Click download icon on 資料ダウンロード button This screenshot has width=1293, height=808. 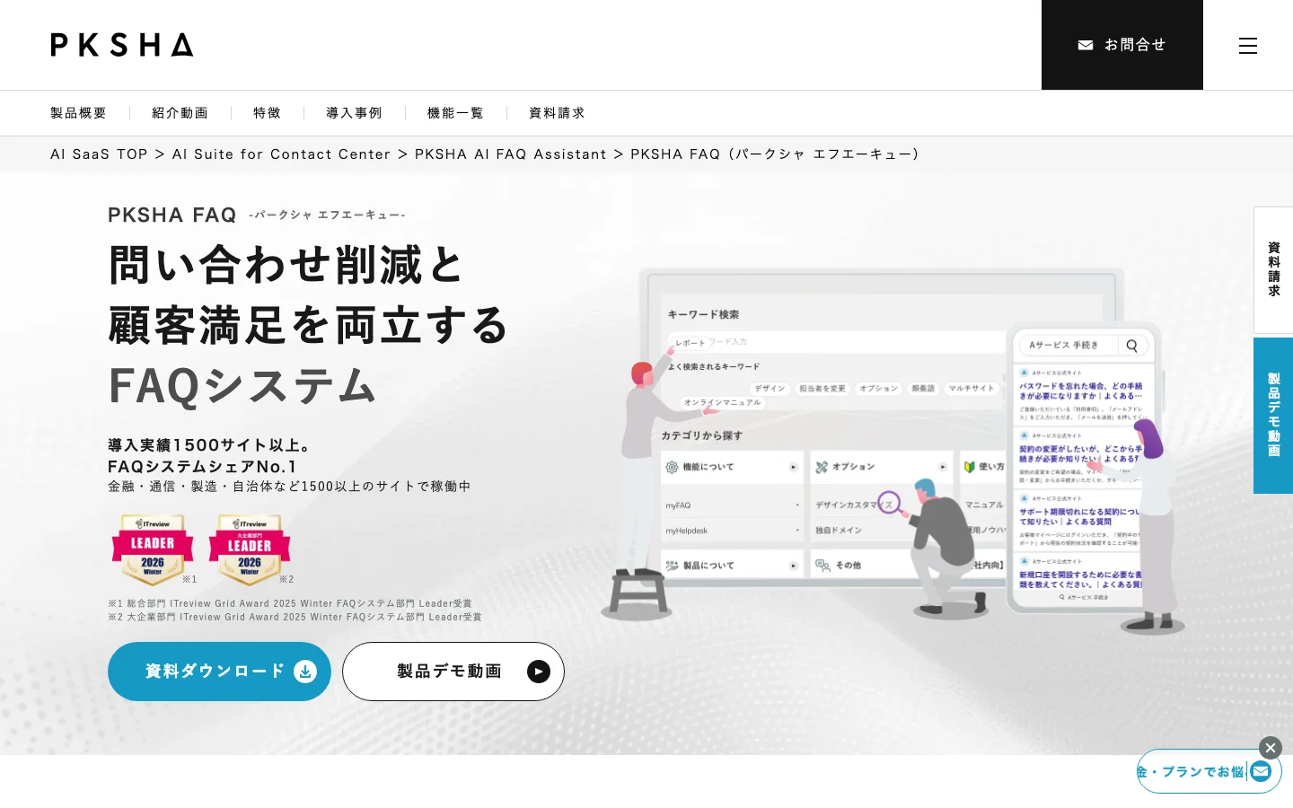click(x=305, y=672)
